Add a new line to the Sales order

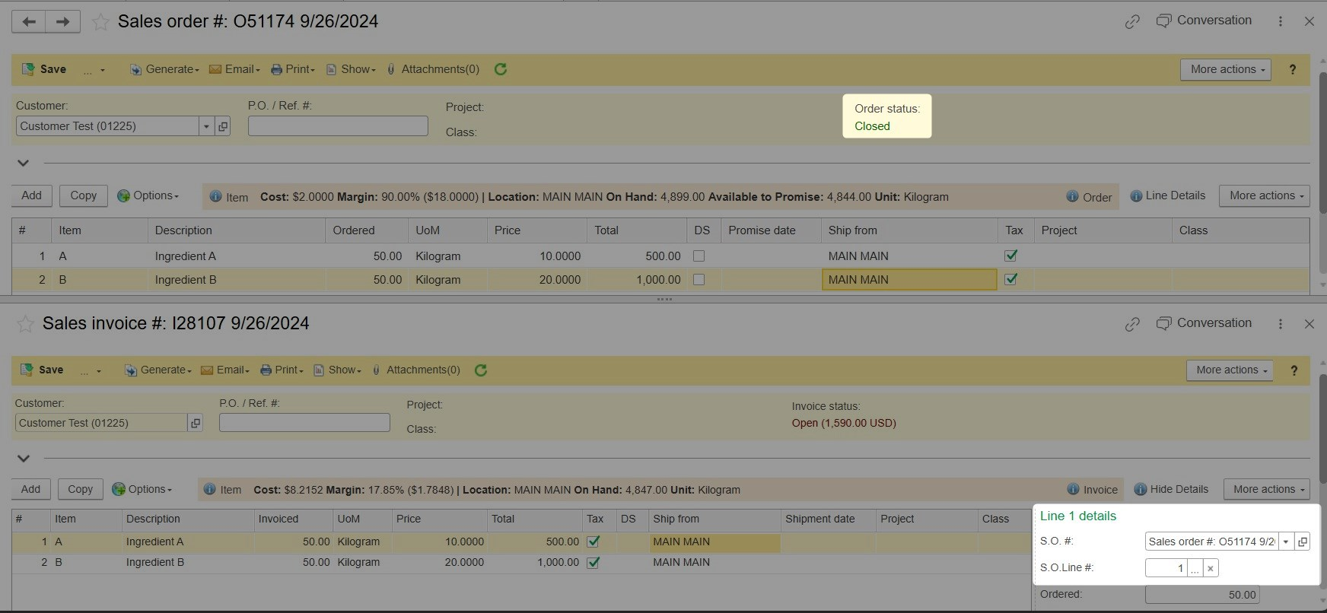click(x=32, y=196)
